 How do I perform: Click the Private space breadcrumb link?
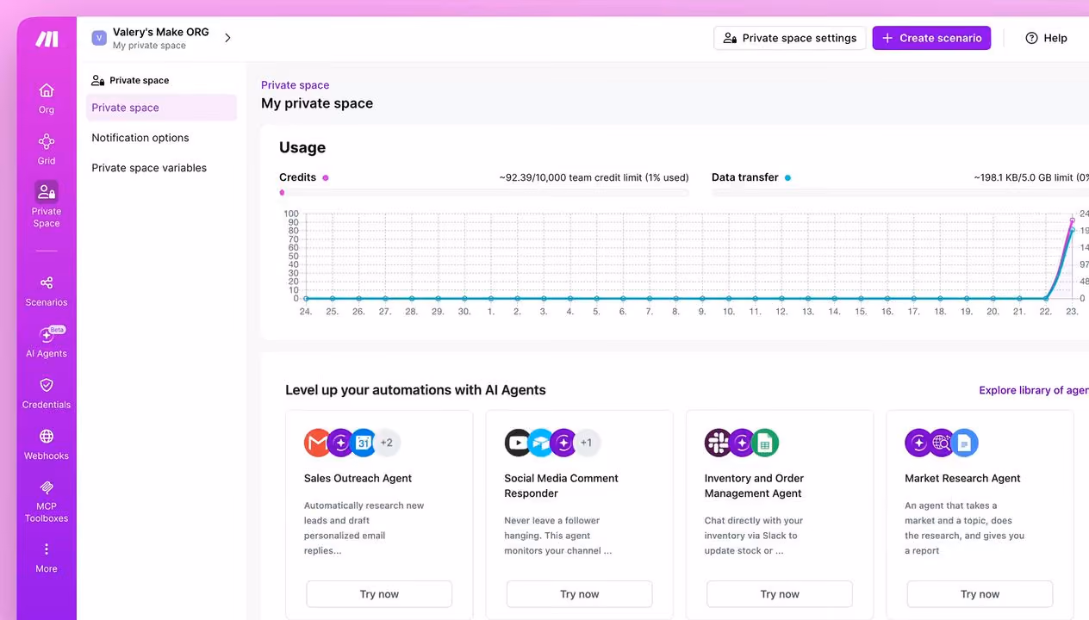(295, 85)
